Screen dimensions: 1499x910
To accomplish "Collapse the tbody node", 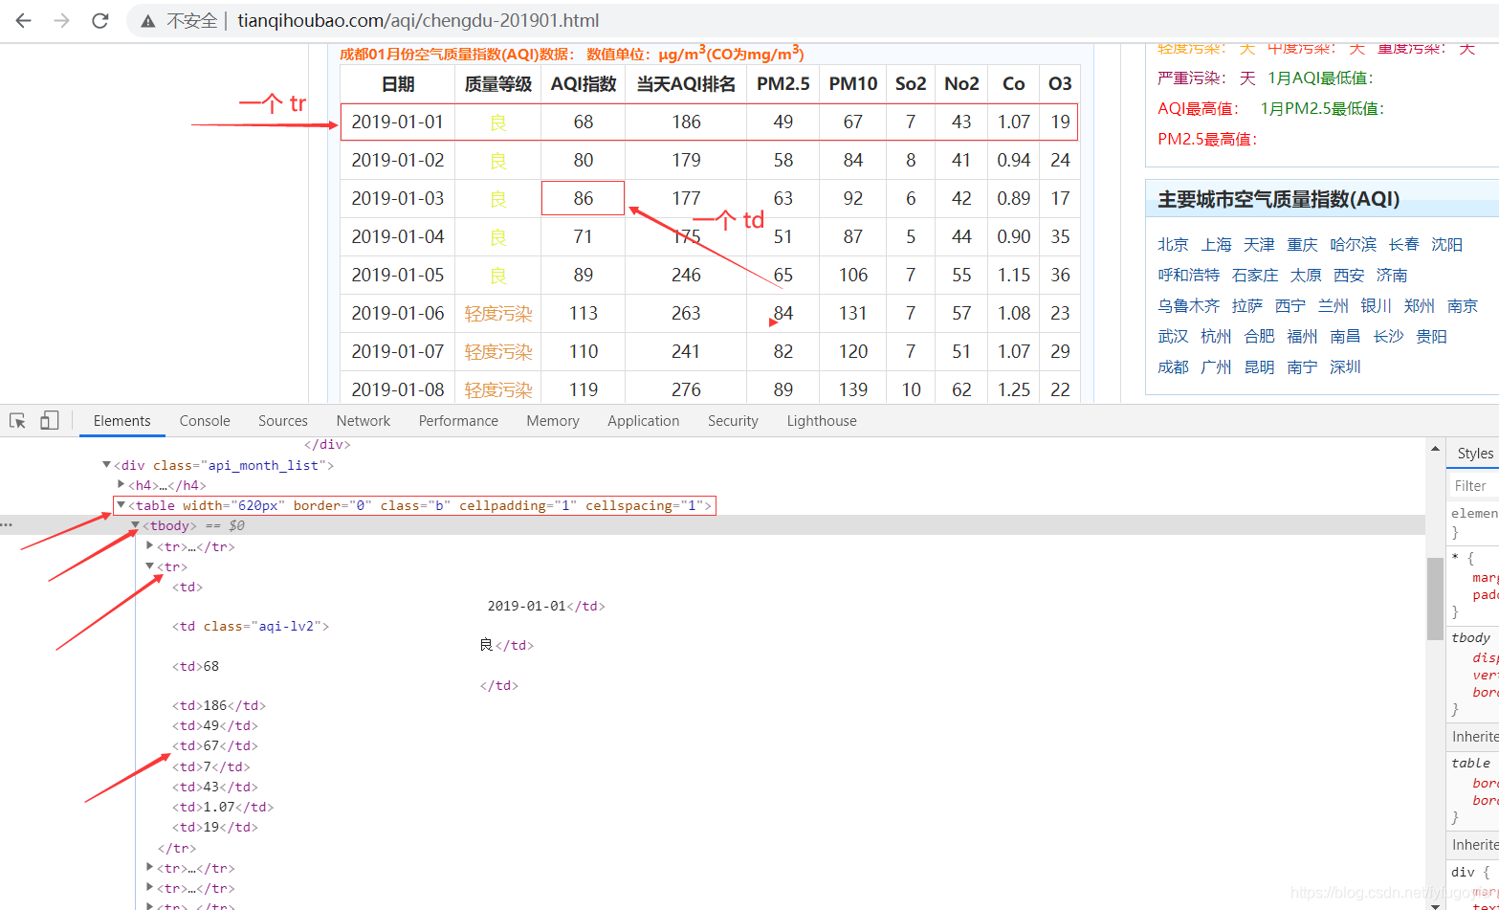I will click(x=136, y=525).
